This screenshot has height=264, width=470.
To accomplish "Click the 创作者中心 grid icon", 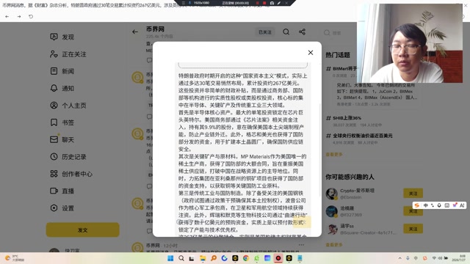I will point(54,174).
